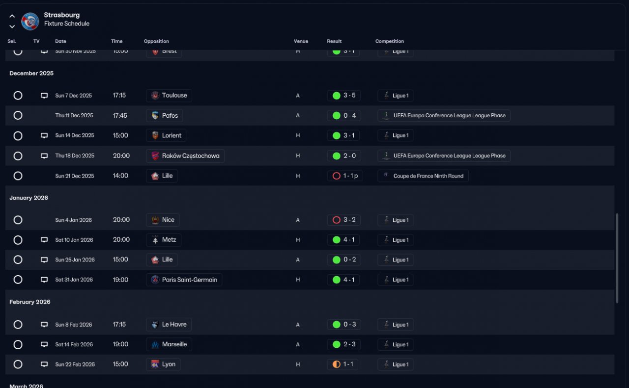Open the 2 - 3 Marseille result
Image resolution: width=629 pixels, height=388 pixels.
coord(344,344)
